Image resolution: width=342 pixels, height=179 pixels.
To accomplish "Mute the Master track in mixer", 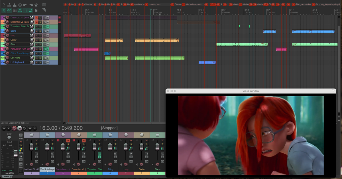I will [x=21, y=142].
